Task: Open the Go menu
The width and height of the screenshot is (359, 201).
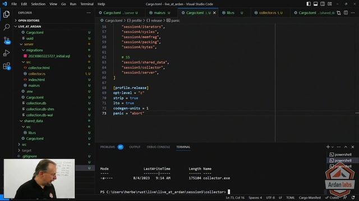Action: 63,4
